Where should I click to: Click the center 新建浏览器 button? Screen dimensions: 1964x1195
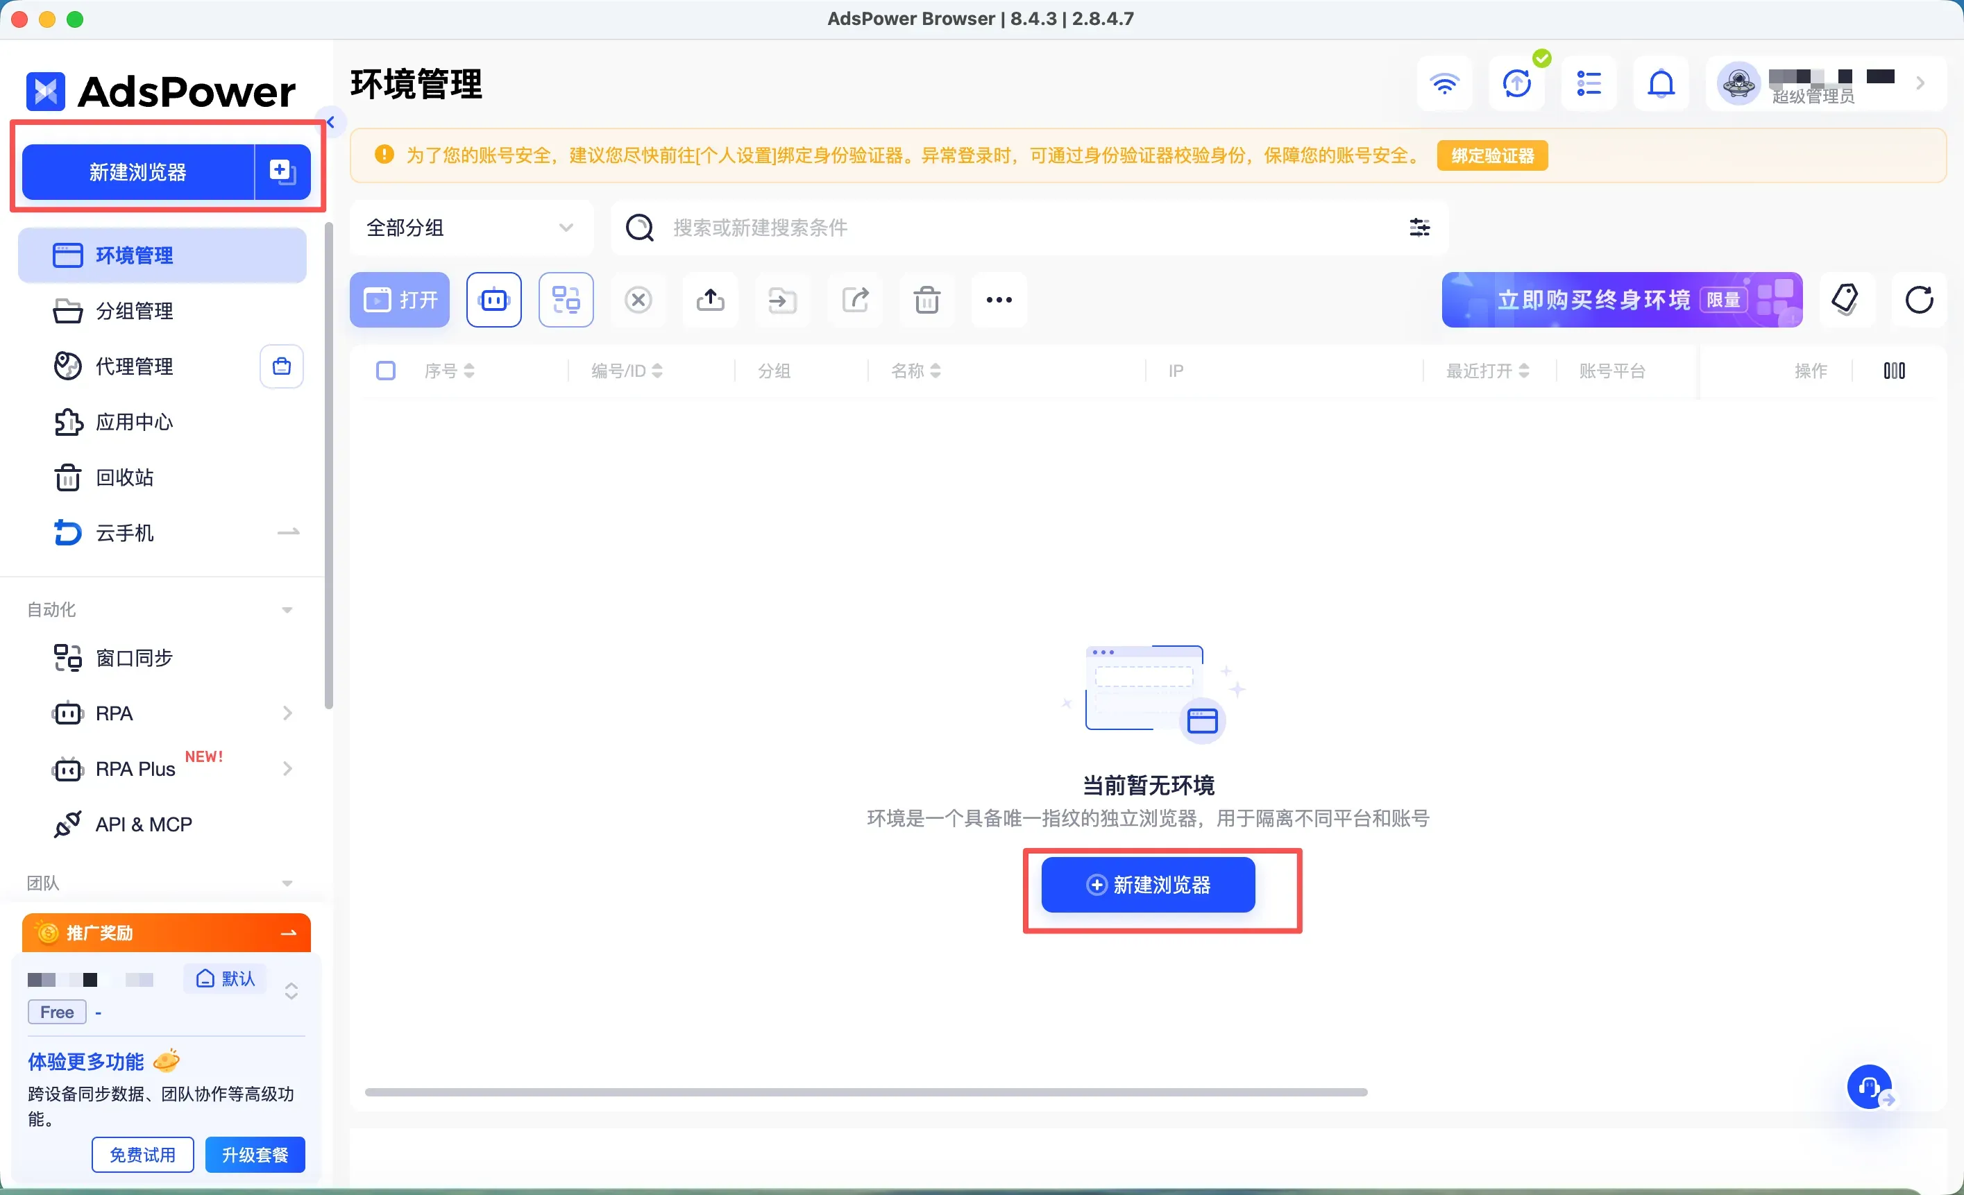[x=1148, y=885]
